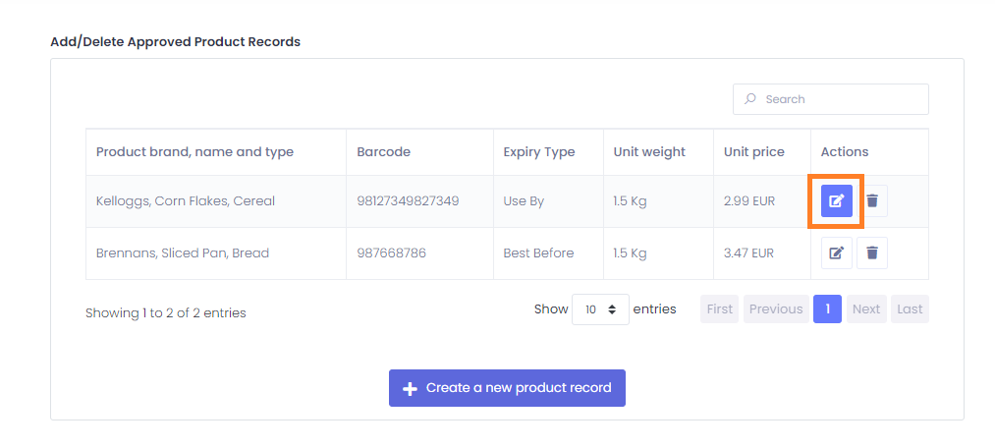
Task: Open the Show entries count dropdown
Action: click(600, 309)
